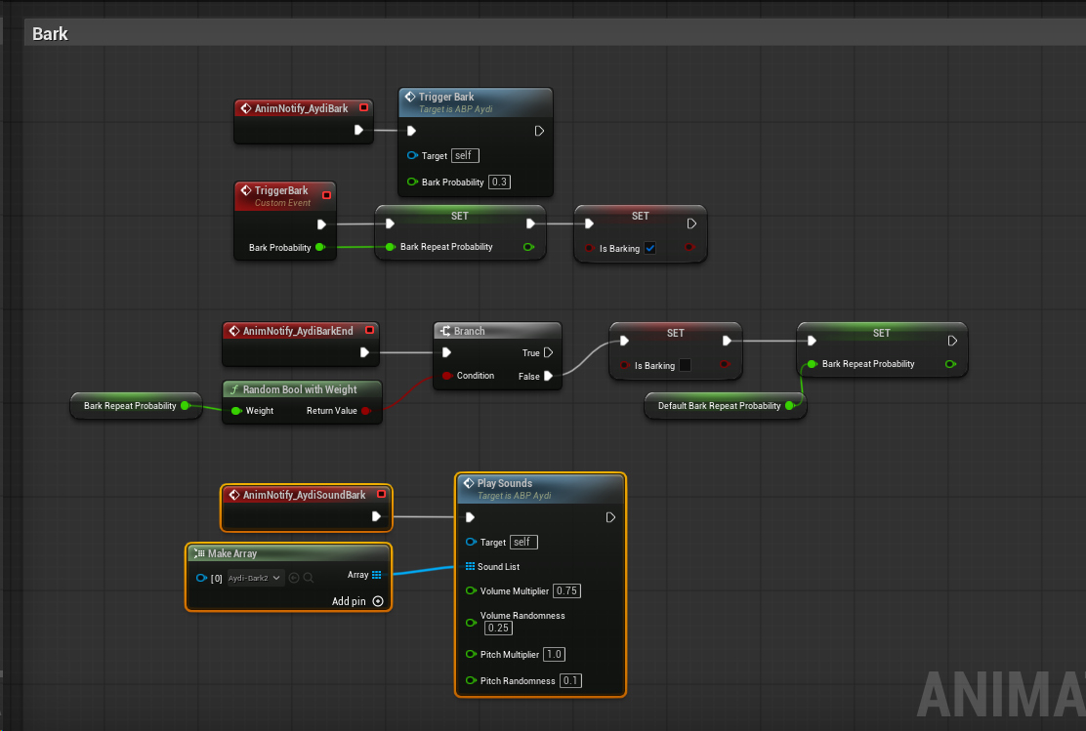The width and height of the screenshot is (1086, 731).
Task: Click the Target self field in Play Sounds
Action: pos(523,542)
